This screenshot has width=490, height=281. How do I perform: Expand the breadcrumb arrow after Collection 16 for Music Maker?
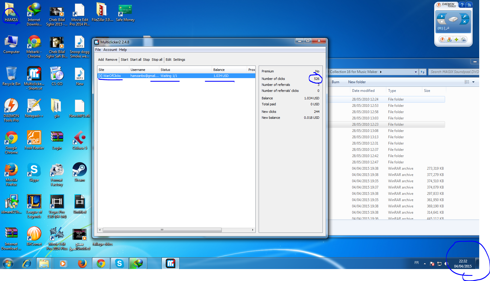tap(381, 72)
